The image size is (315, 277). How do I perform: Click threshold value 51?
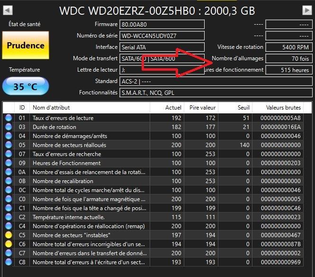(246, 118)
